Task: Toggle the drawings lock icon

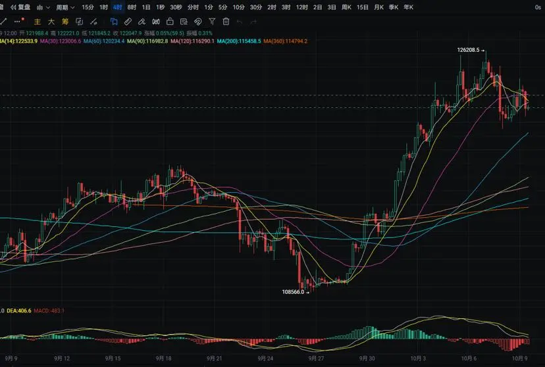Action: 170,22
